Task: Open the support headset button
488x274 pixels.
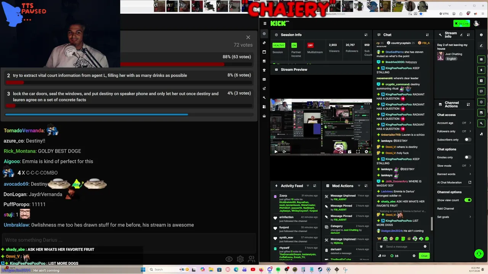Action: tap(479, 254)
